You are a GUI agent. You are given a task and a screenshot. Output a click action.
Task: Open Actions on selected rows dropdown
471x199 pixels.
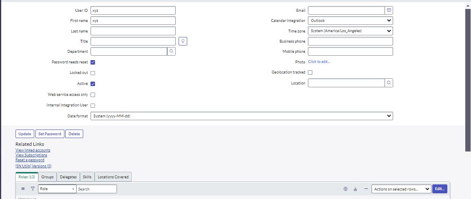pos(401,189)
